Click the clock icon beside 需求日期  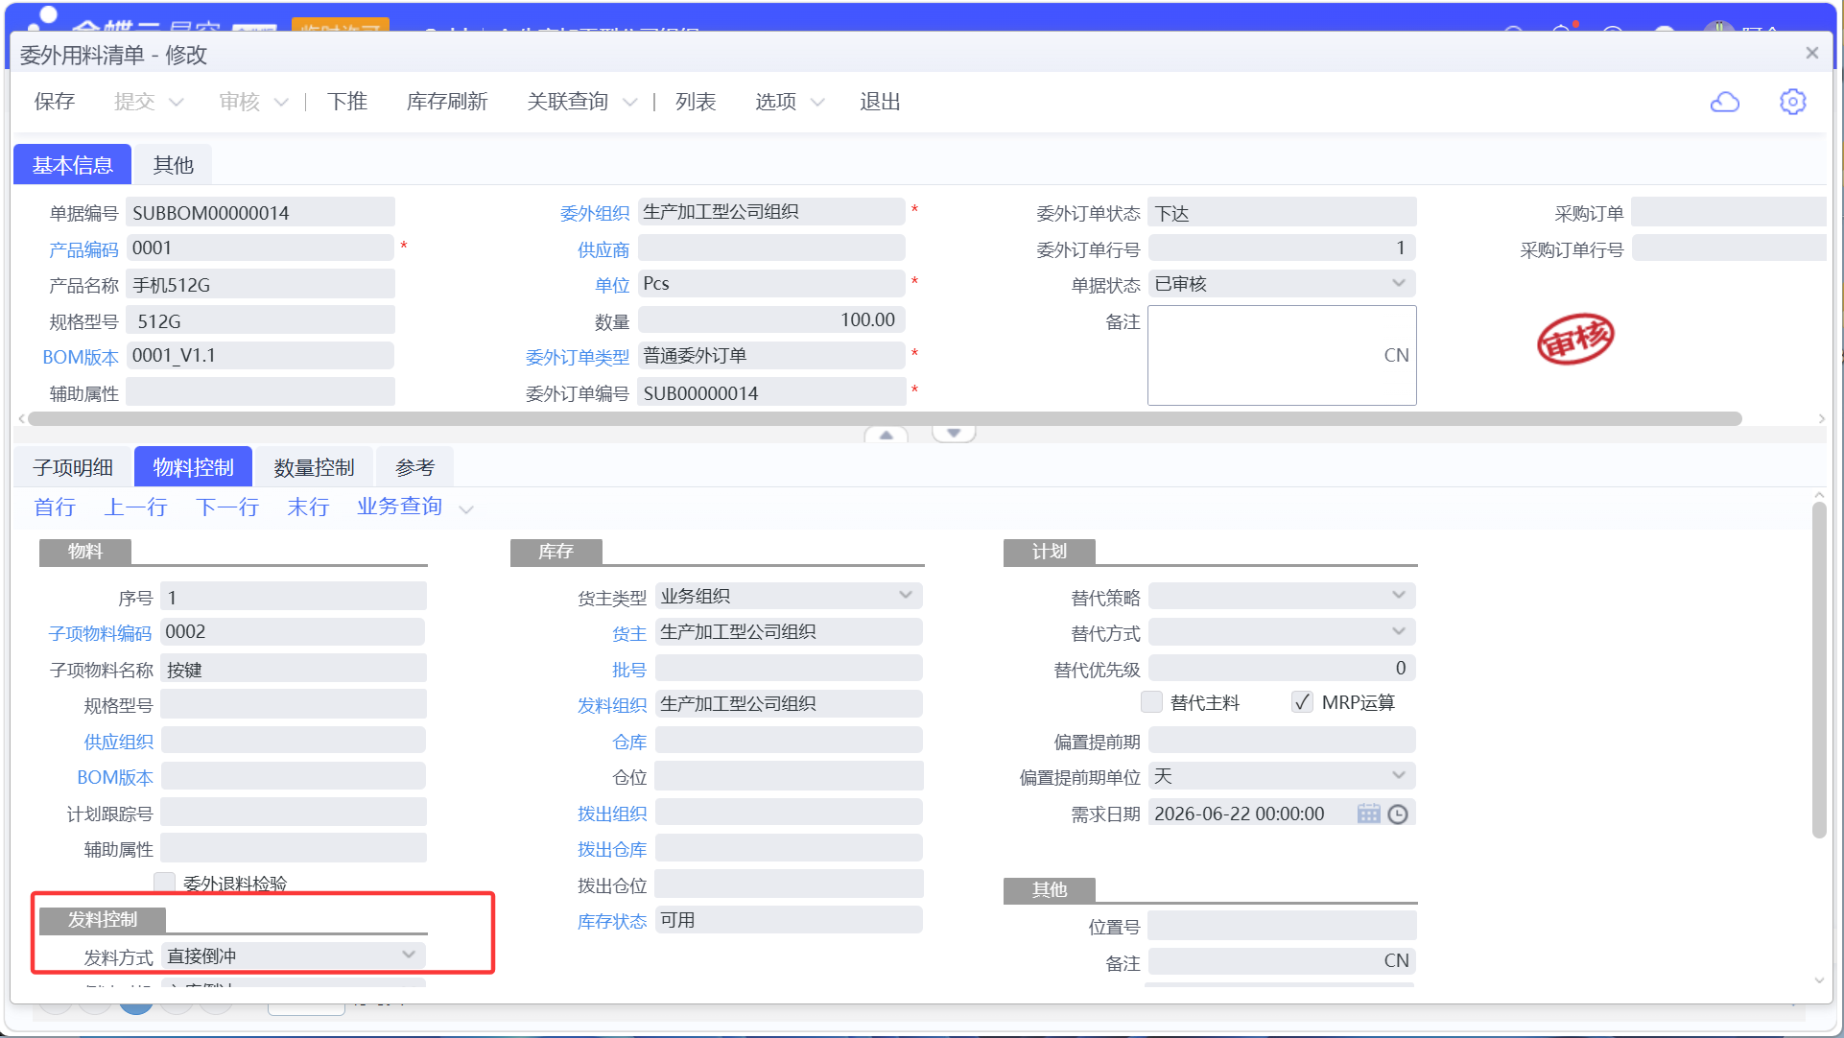click(1398, 814)
